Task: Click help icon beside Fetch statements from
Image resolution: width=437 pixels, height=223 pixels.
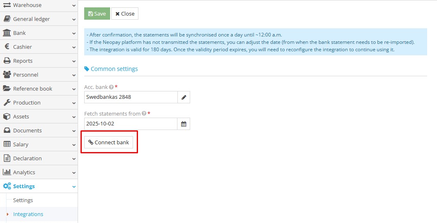Action: click(144, 114)
